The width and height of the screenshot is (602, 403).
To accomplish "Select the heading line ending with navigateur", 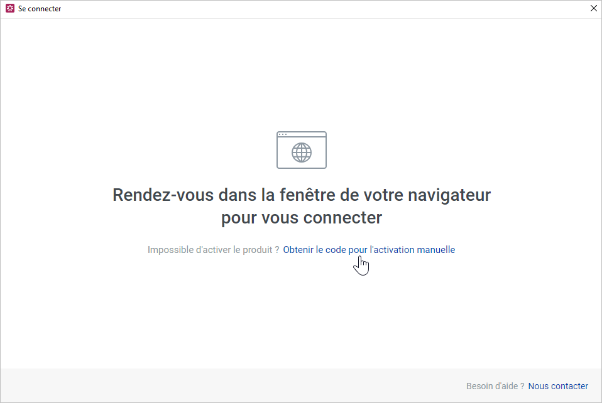I will tap(302, 195).
